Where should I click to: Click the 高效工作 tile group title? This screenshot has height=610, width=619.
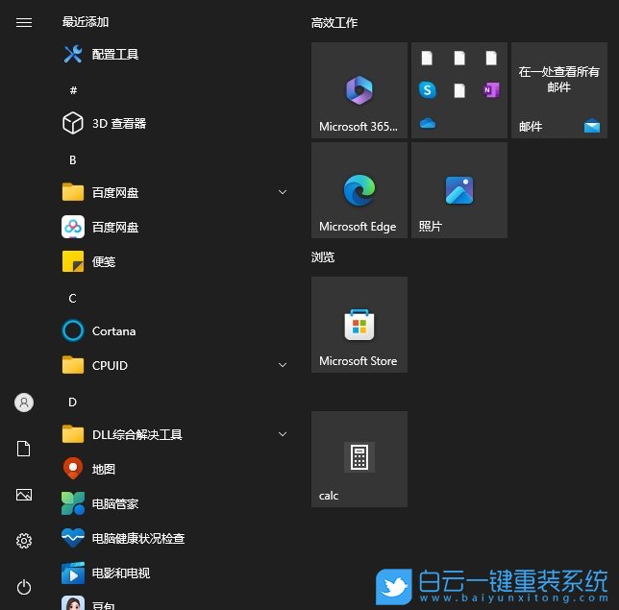(x=334, y=22)
